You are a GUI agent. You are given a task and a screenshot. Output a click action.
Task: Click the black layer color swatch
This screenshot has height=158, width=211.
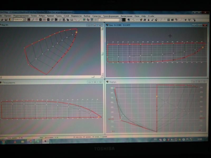(x=124, y=20)
